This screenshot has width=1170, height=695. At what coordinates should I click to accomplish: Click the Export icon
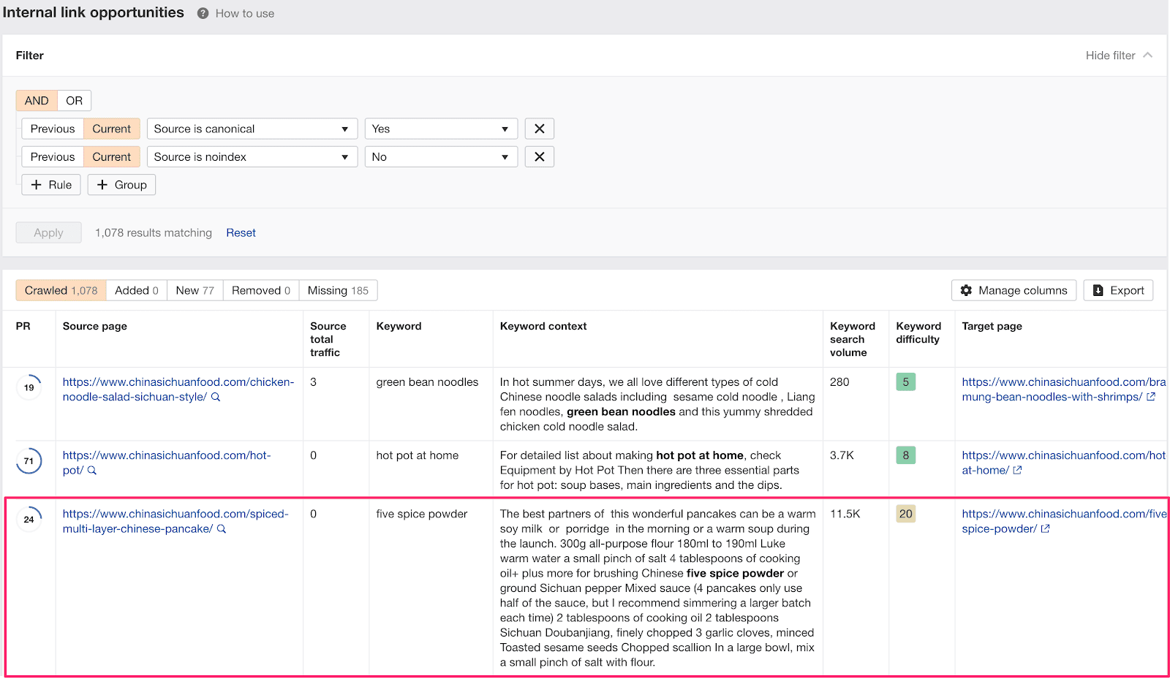click(1098, 290)
